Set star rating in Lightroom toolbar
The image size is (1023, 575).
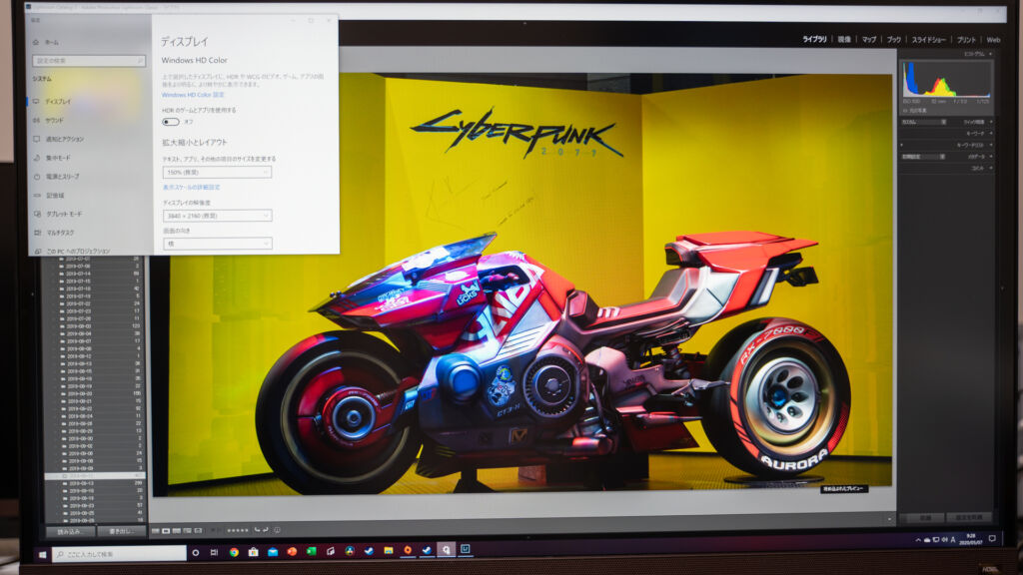click(238, 531)
